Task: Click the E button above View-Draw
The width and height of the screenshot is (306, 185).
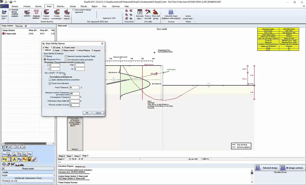Action: (x=3, y=147)
